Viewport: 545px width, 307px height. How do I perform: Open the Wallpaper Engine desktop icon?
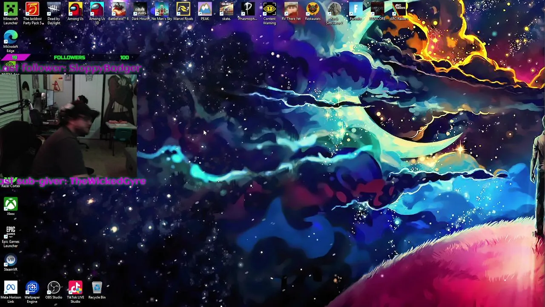pos(32,292)
